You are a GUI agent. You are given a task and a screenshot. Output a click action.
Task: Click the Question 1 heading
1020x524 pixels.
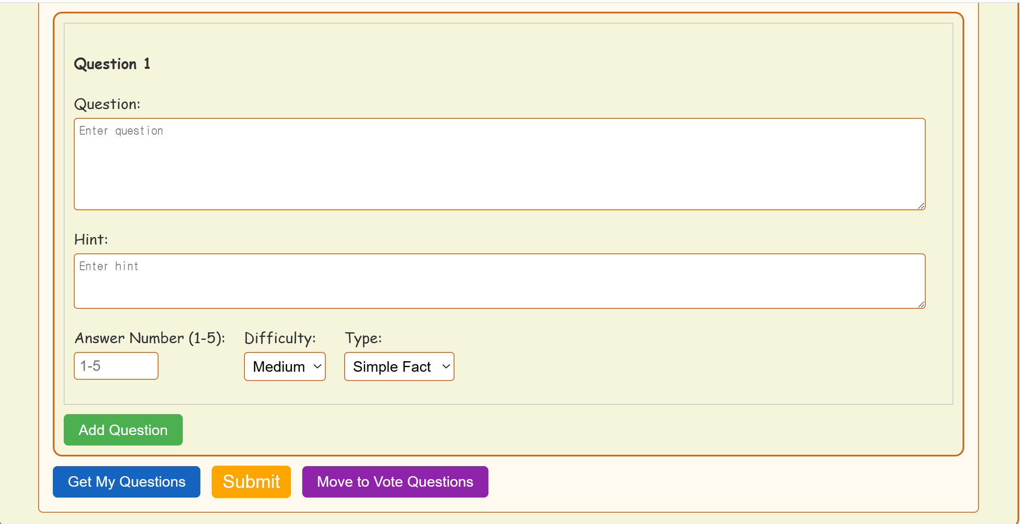tap(112, 64)
